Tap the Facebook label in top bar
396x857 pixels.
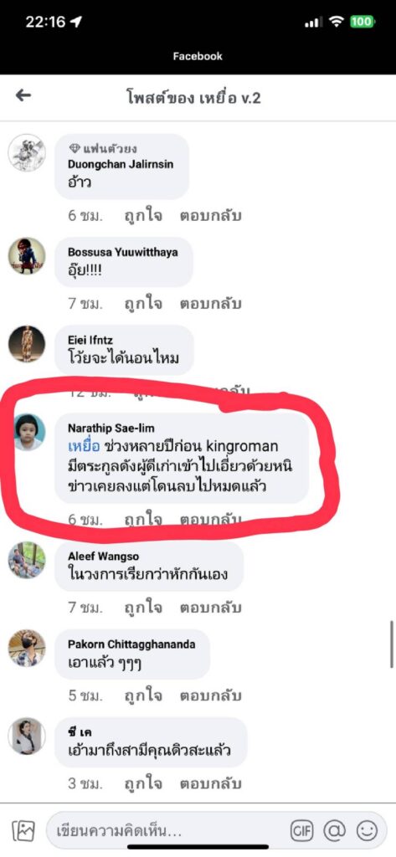coord(198,56)
